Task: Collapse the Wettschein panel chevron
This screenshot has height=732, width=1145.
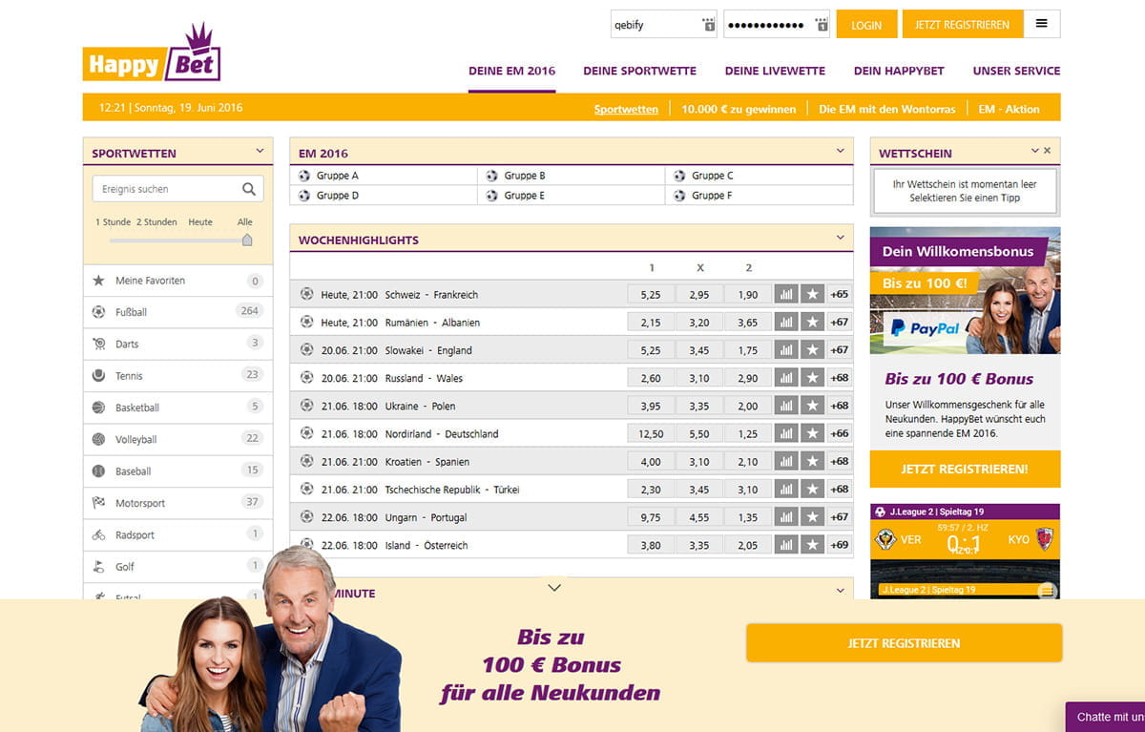Action: click(1035, 151)
